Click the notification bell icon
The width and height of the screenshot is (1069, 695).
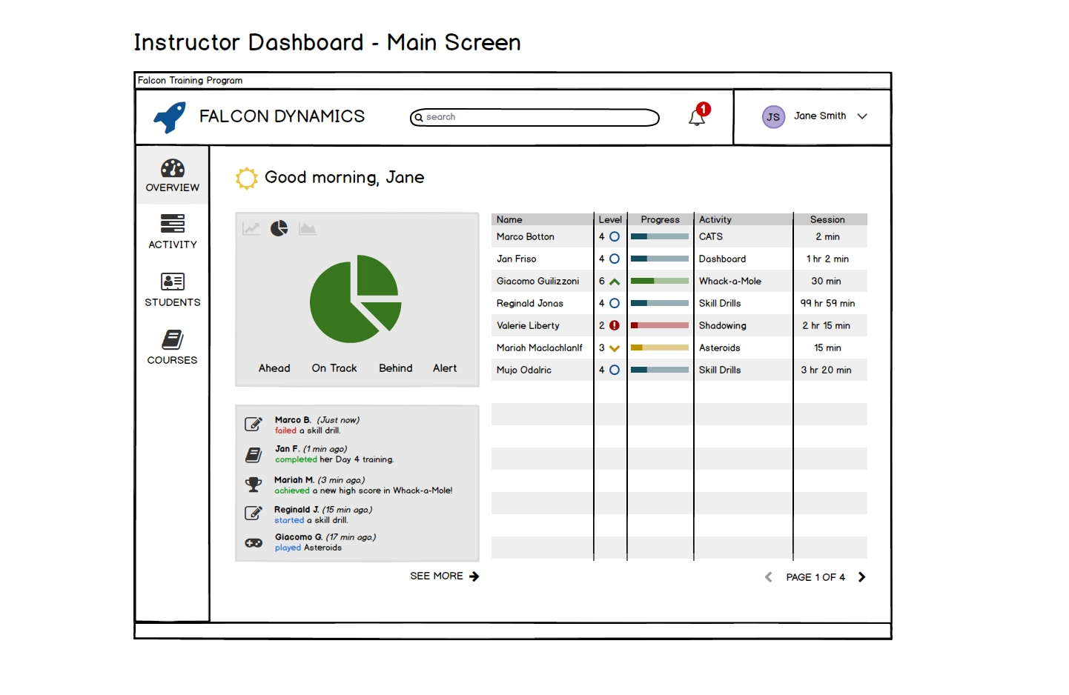(697, 117)
